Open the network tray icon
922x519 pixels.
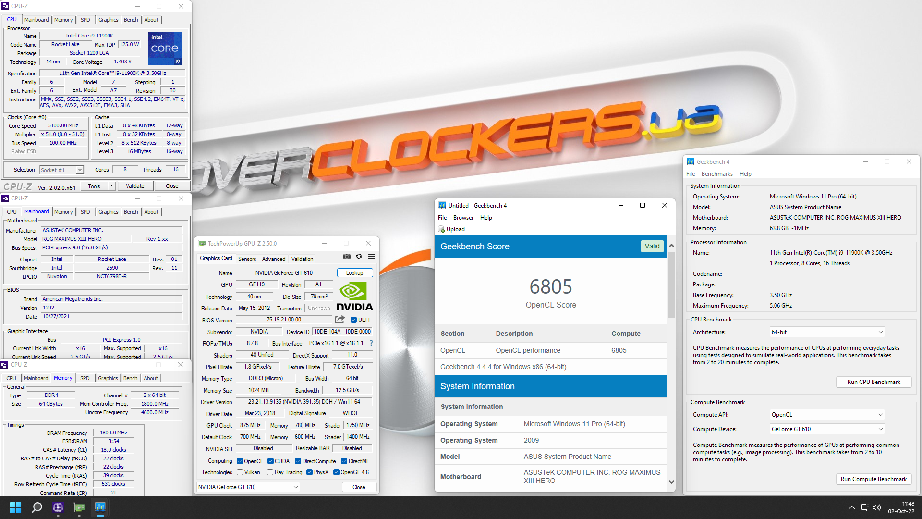click(x=865, y=507)
